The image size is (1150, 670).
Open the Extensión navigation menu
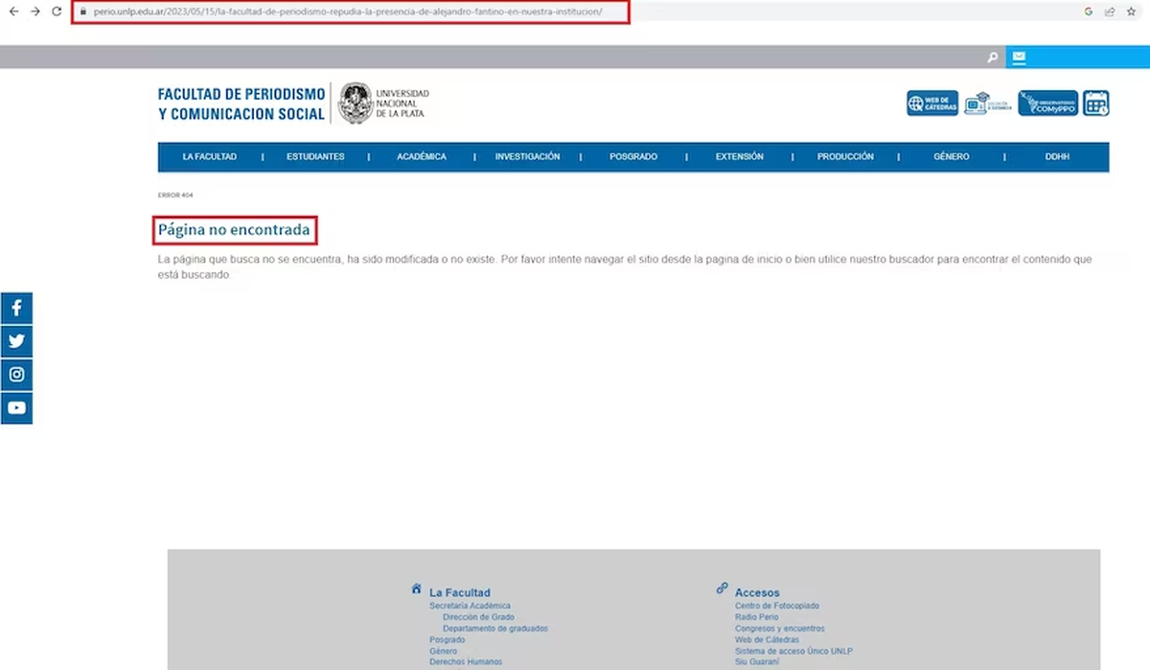pyautogui.click(x=739, y=157)
